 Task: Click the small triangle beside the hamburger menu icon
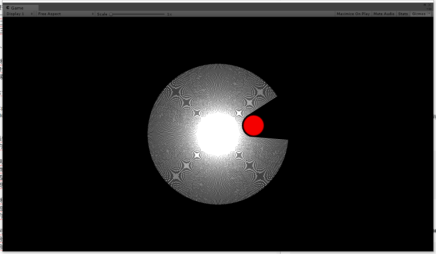coord(427,9)
